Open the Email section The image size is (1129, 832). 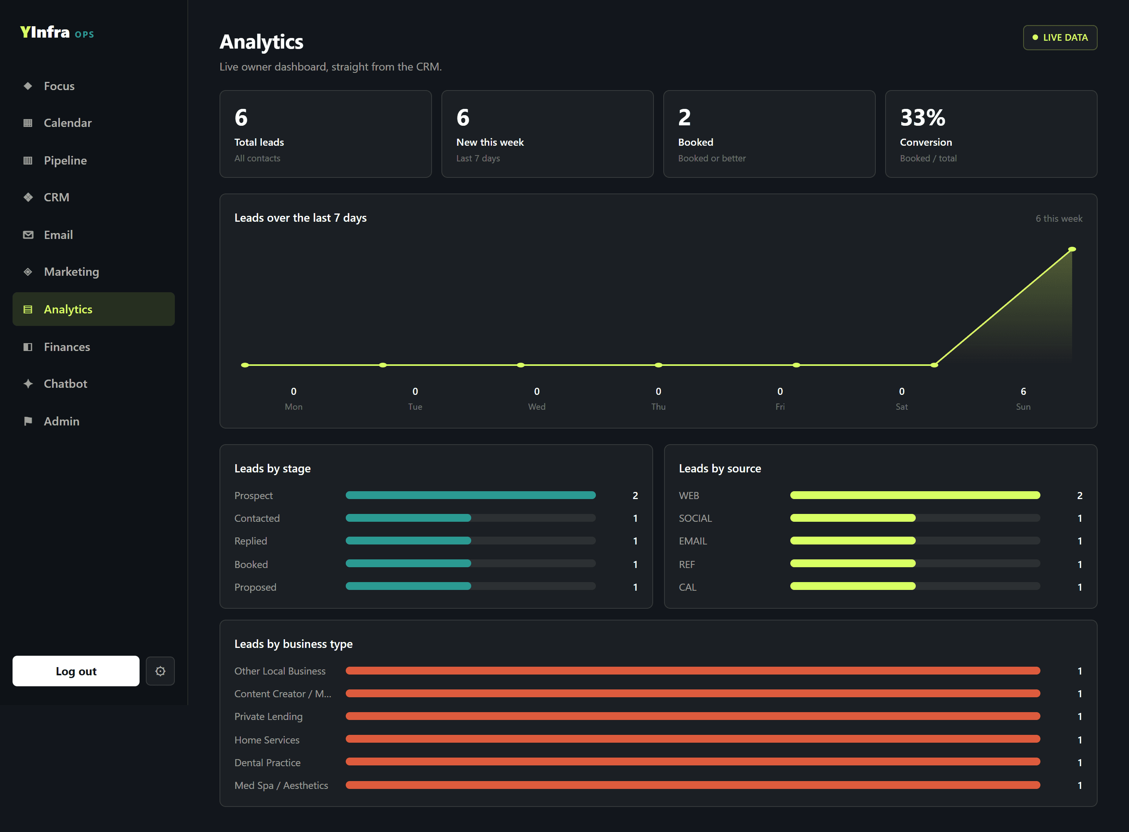point(94,235)
